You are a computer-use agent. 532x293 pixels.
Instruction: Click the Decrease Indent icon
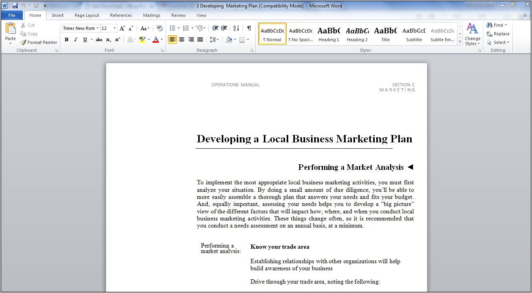point(215,28)
